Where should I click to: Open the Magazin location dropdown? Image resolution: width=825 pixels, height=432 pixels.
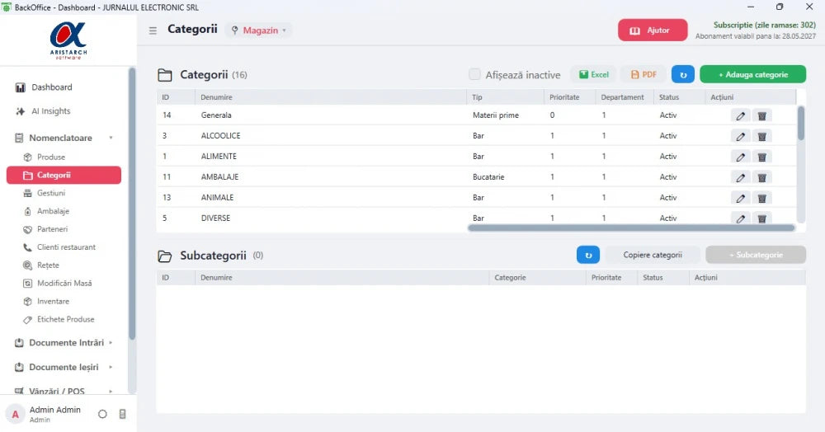pyautogui.click(x=259, y=31)
